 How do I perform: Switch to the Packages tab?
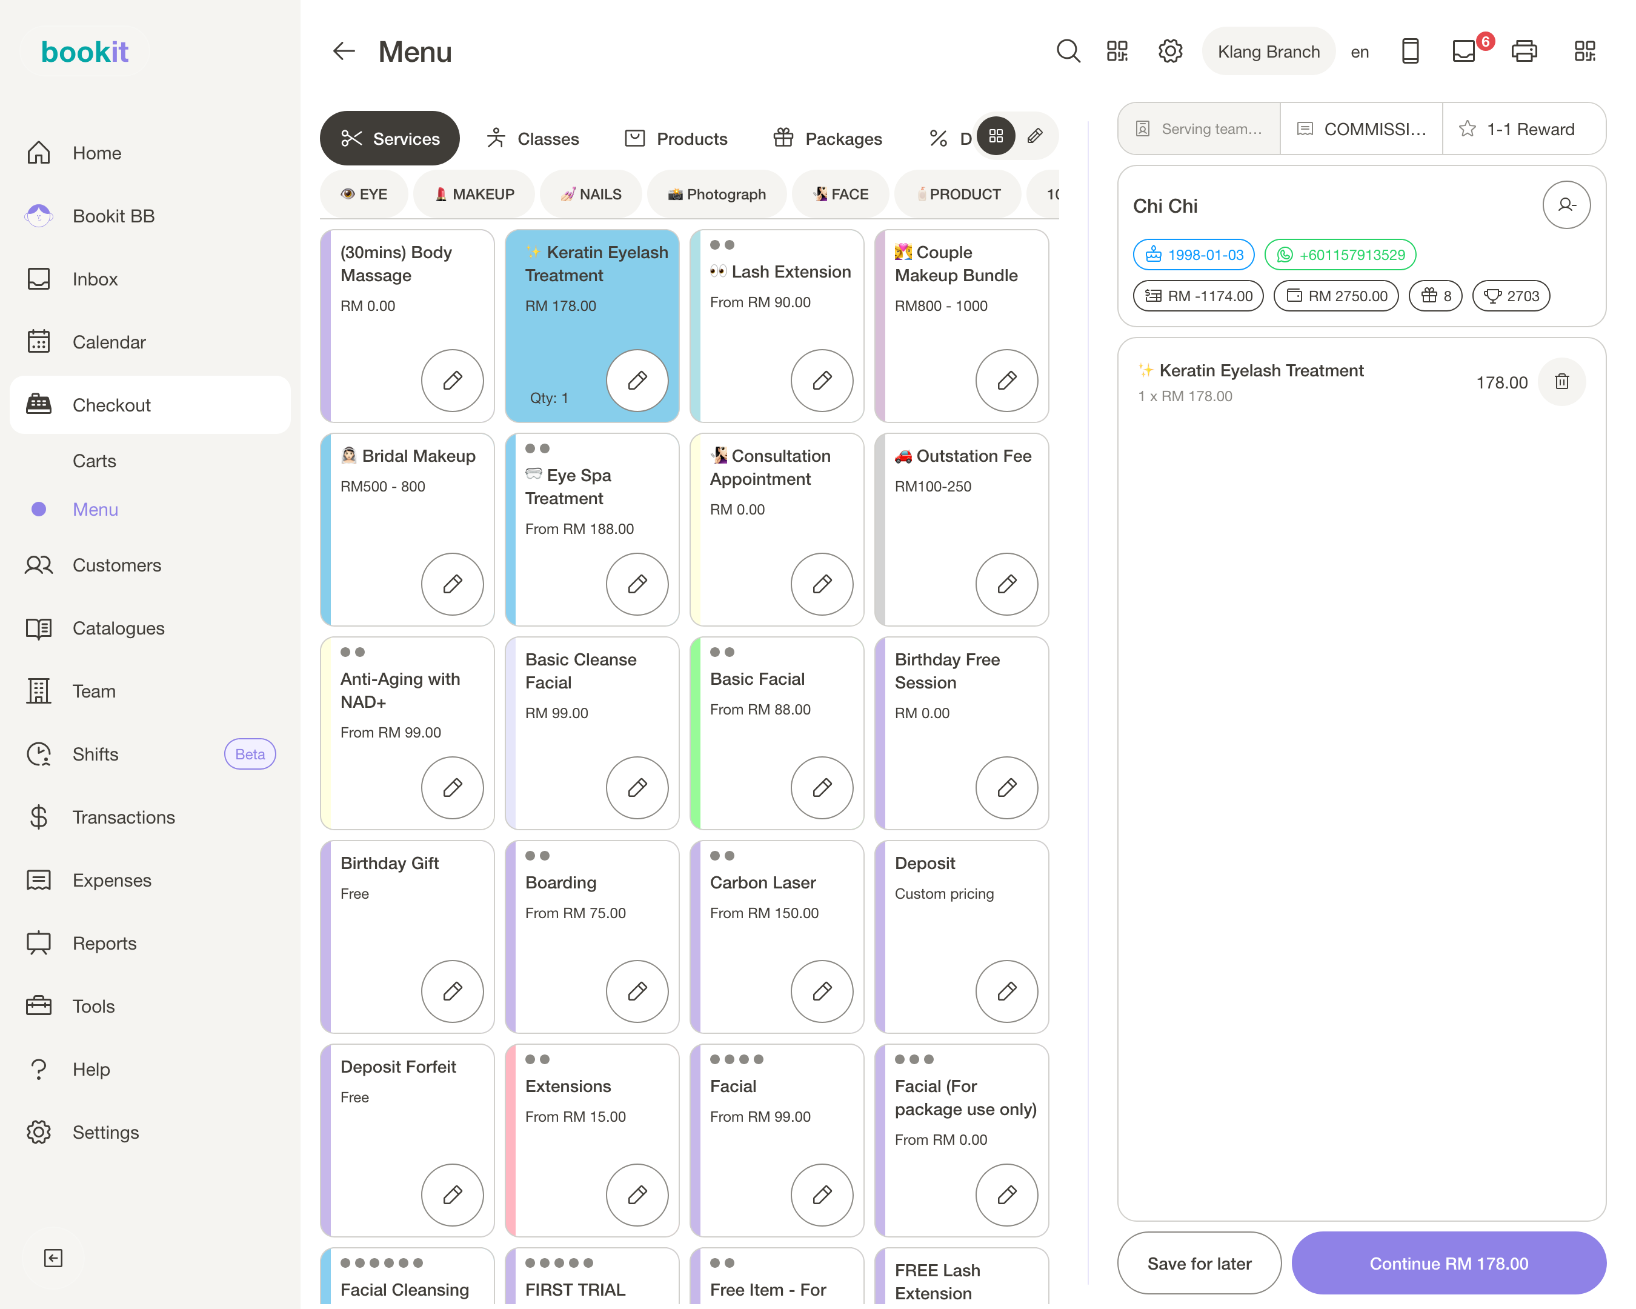click(x=828, y=138)
